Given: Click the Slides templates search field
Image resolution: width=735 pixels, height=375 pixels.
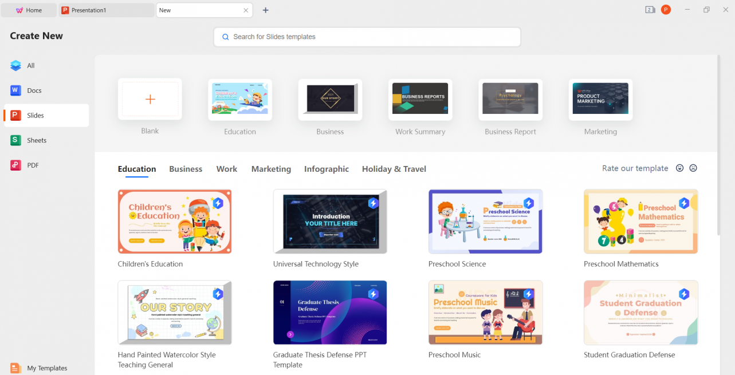Looking at the screenshot, I should click(x=367, y=37).
